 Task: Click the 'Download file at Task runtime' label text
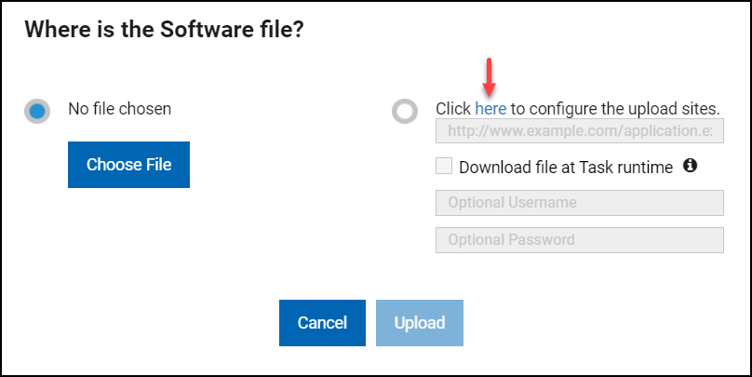tap(566, 168)
